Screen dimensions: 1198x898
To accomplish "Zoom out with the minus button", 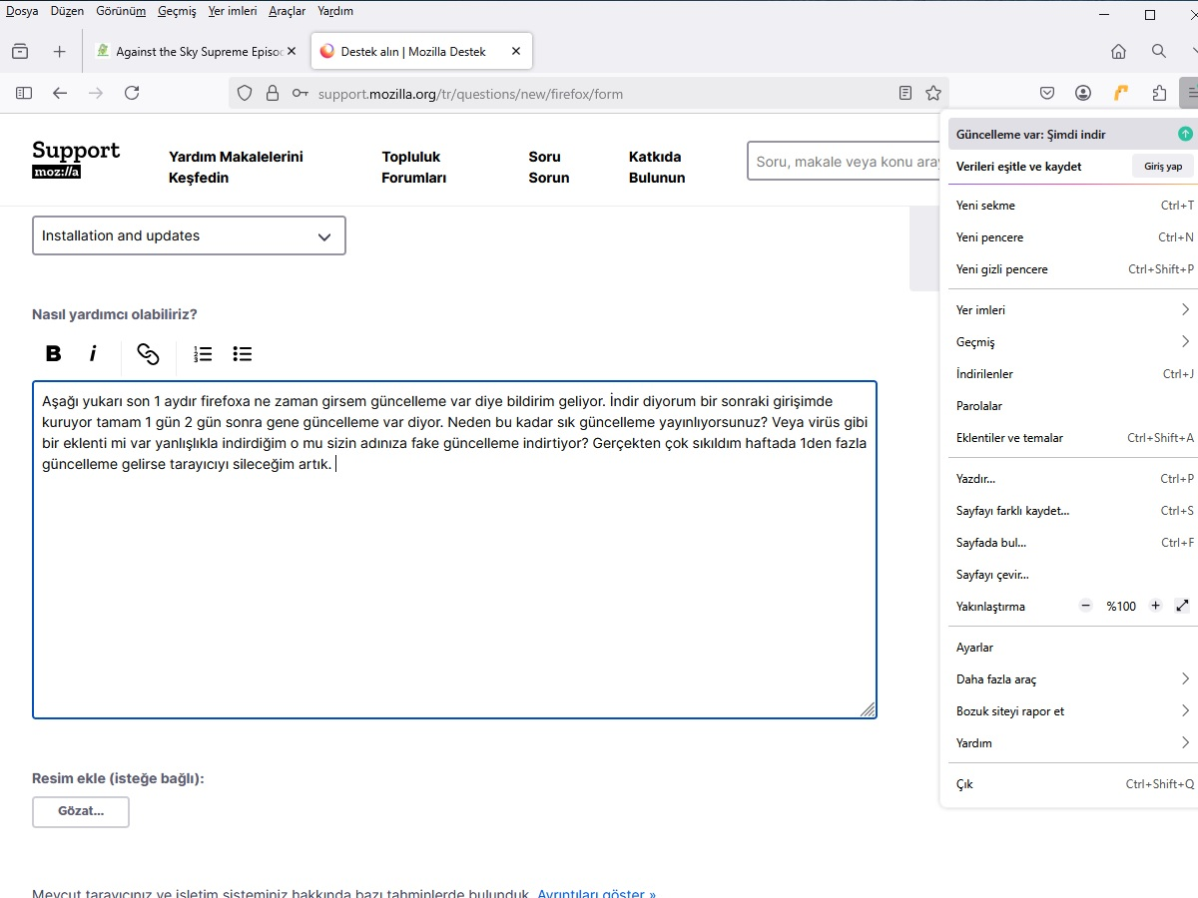I will click(x=1086, y=606).
